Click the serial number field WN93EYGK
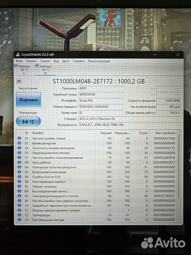Viewport: 191px width, 255px height. pyautogui.click(x=101, y=94)
